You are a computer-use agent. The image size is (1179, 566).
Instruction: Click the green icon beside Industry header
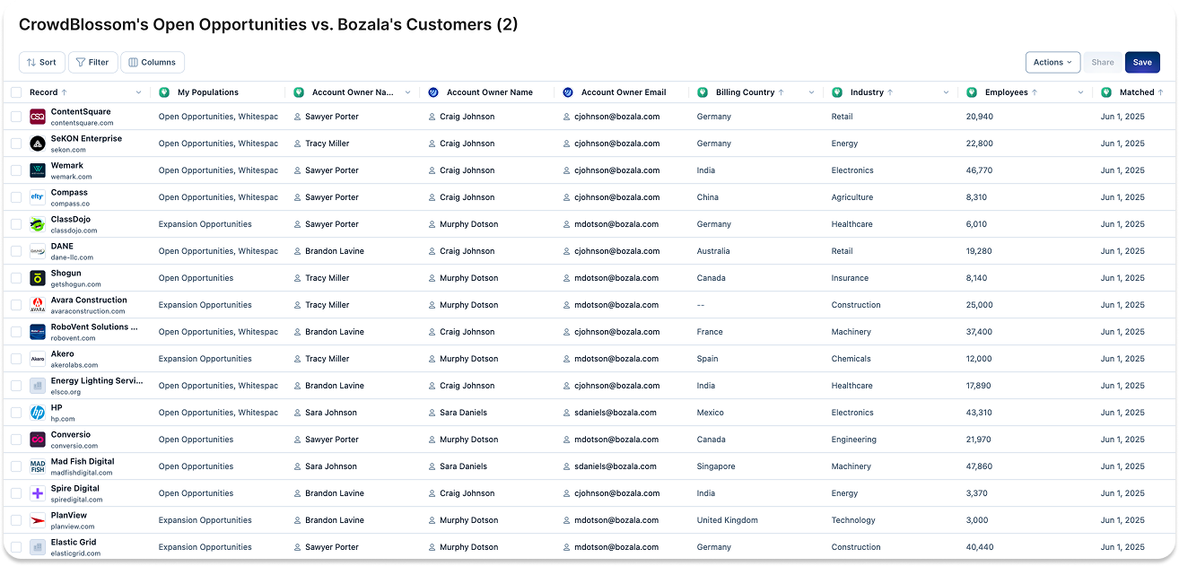point(837,92)
